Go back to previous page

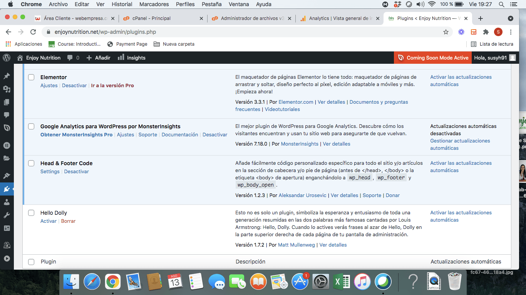pyautogui.click(x=8, y=32)
